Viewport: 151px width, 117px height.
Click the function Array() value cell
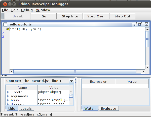(x=53, y=100)
